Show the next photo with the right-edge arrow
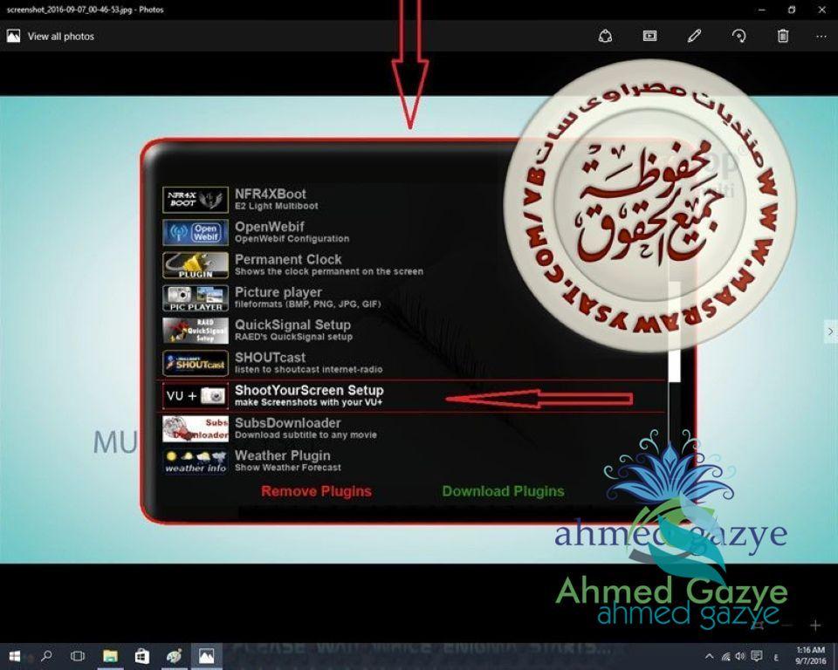This screenshot has width=838, height=670. click(830, 332)
